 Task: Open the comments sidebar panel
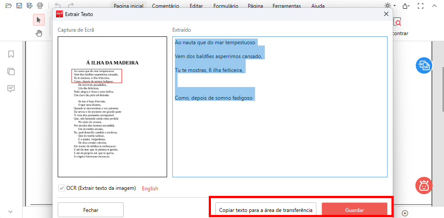click(11, 89)
